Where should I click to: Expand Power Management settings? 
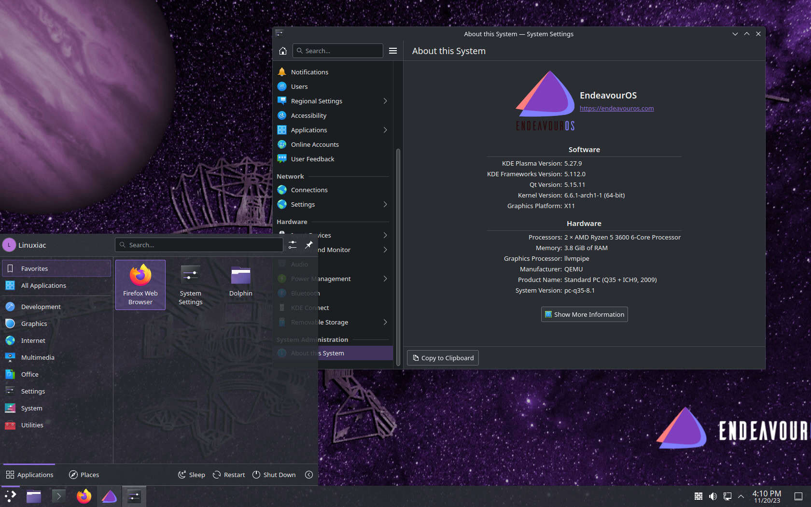point(321,279)
